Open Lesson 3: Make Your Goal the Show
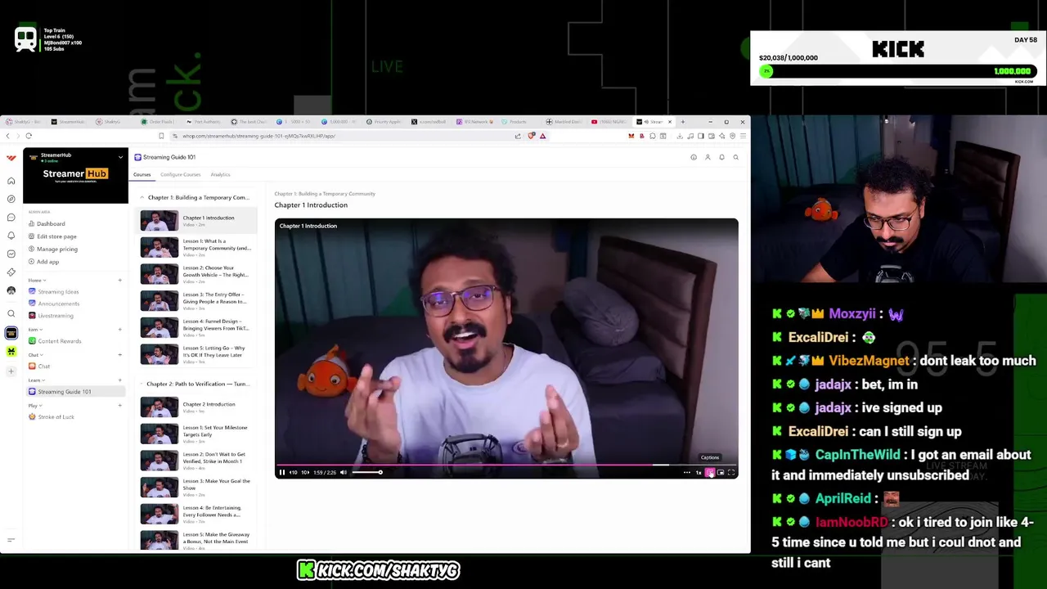The image size is (1047, 589). click(x=196, y=487)
